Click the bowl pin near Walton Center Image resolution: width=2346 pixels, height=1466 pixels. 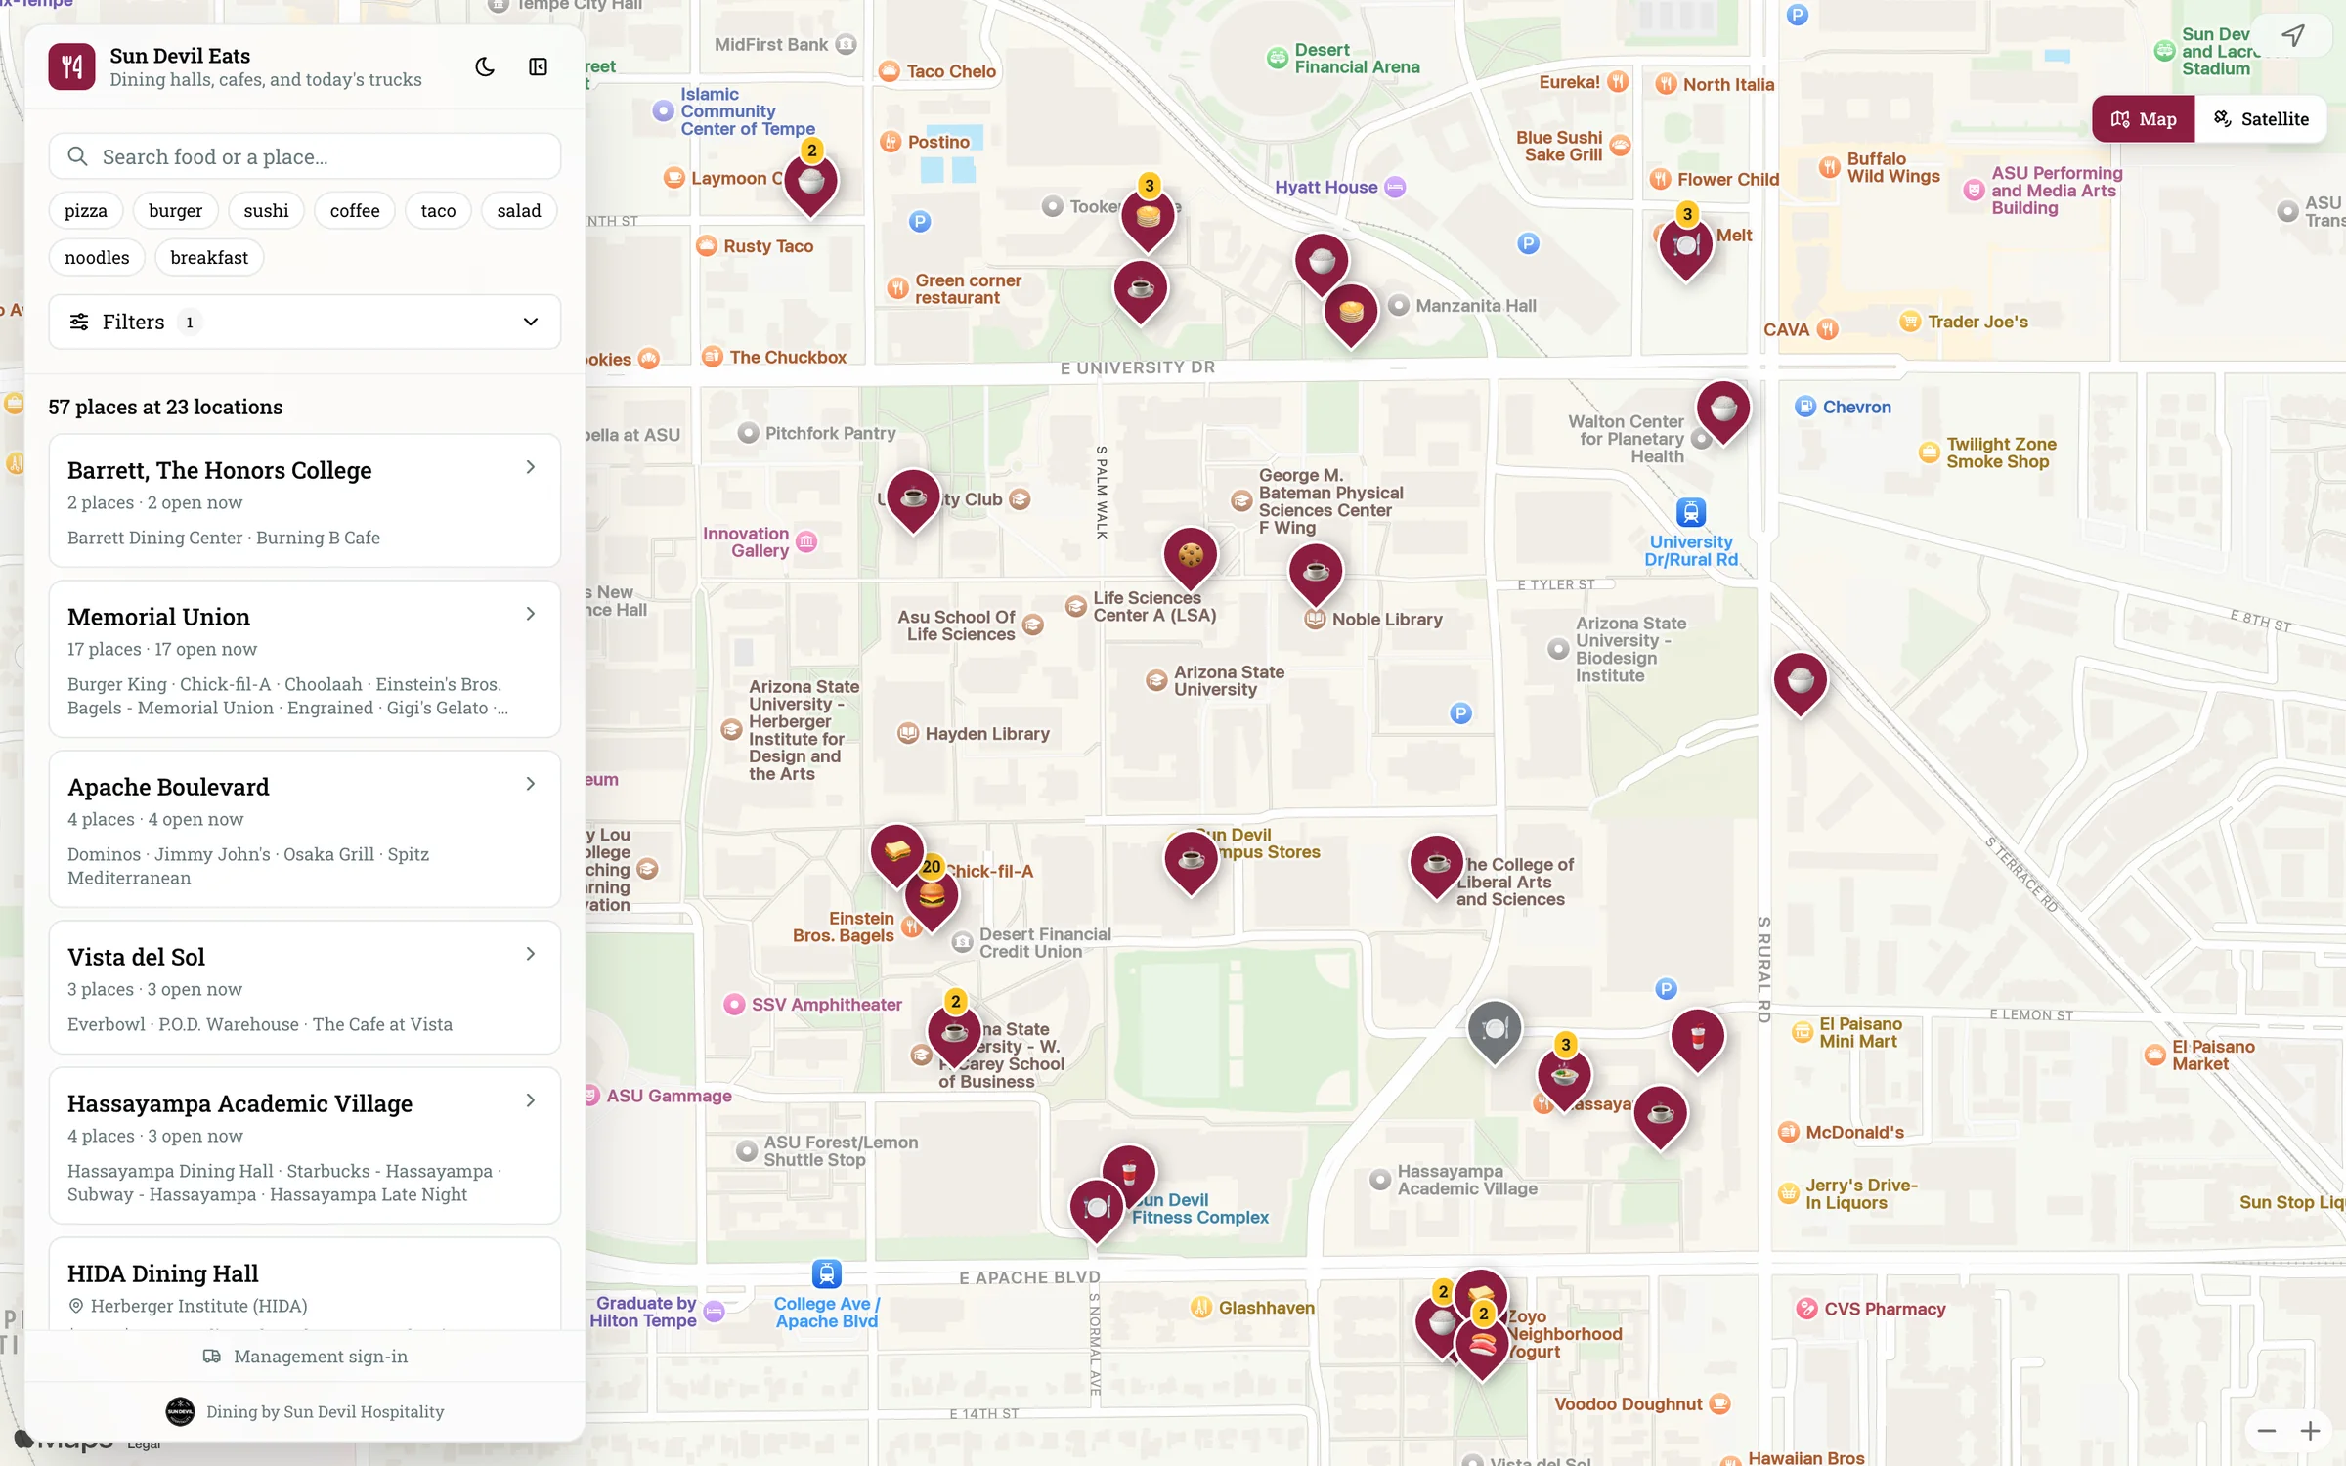pos(1722,411)
